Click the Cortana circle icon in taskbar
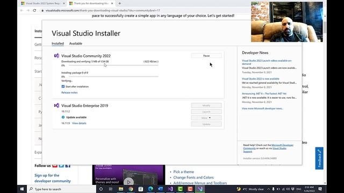This screenshot has width=344, height=193. click(x=101, y=189)
